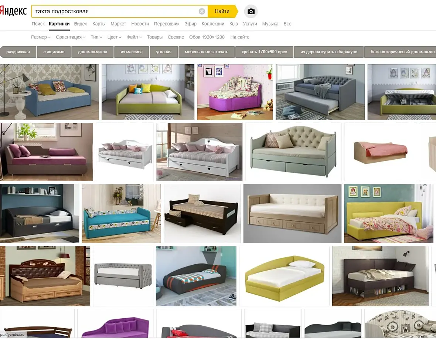
Task: Open the Файл filter dropdown
Action: coord(134,37)
